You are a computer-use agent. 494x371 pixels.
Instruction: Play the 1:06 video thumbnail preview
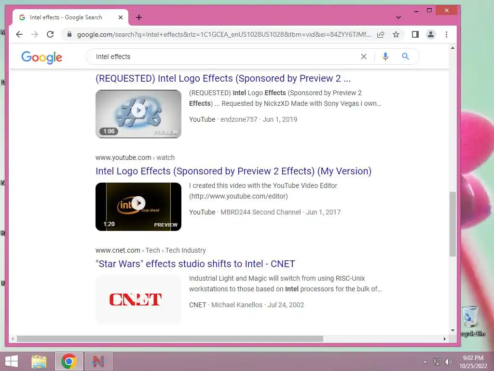pos(138,114)
